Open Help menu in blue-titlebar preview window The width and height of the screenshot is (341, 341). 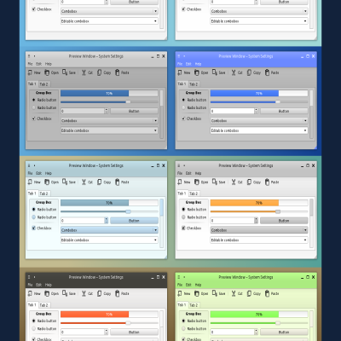199,64
